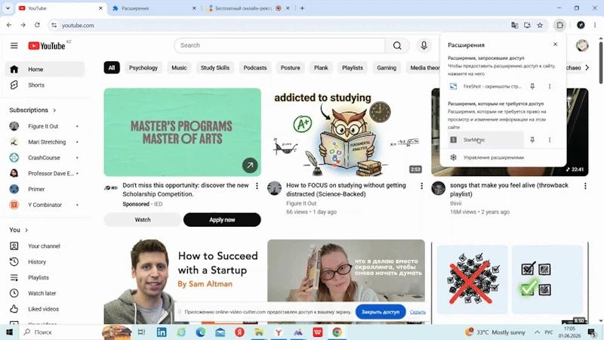Click Управление расширениями gear entry
The image size is (604, 340).
click(503, 157)
